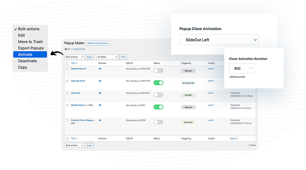This screenshot has width=306, height=170.
Task: Open the Mobile Menu 1 popup title link
Action: point(78,105)
